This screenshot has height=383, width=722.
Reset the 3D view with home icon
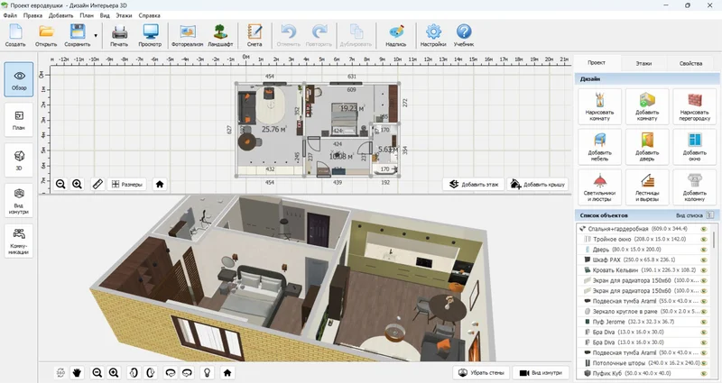pos(227,373)
